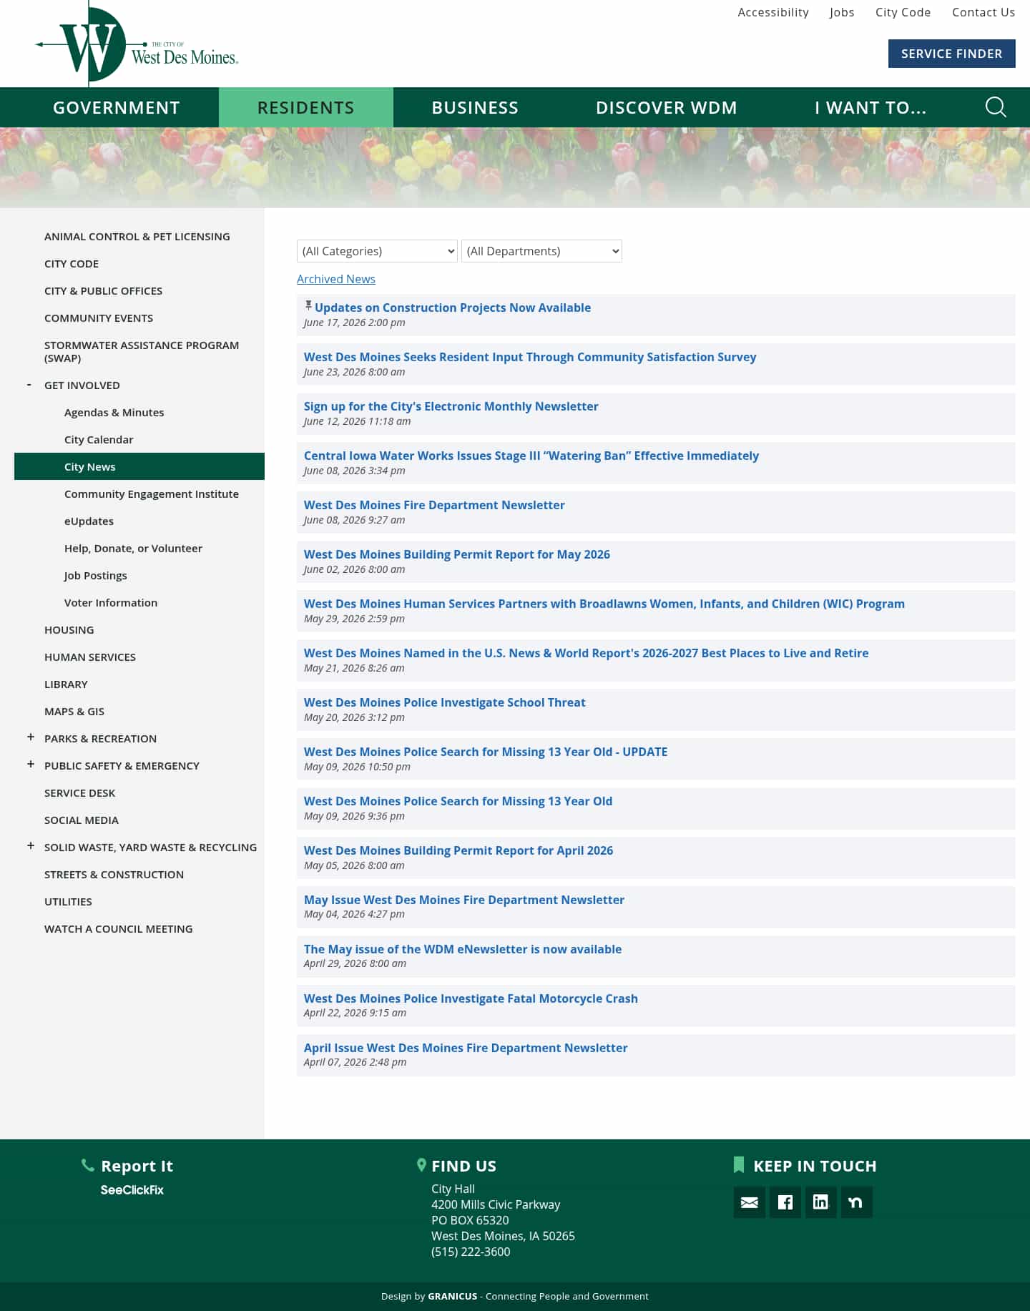
Task: Open Electronic Monthly Newsletter sign-up article
Action: (451, 406)
